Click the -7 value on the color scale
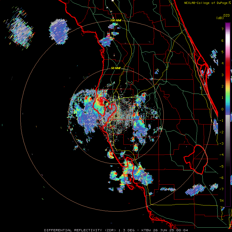The image size is (232, 232). [221, 189]
